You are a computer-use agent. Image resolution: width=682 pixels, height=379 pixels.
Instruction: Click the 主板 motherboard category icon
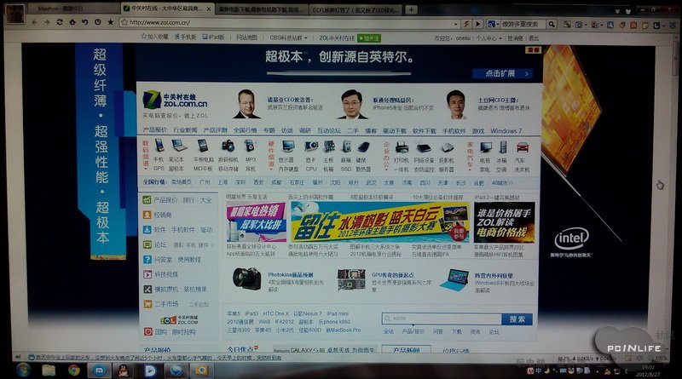pos(329,146)
